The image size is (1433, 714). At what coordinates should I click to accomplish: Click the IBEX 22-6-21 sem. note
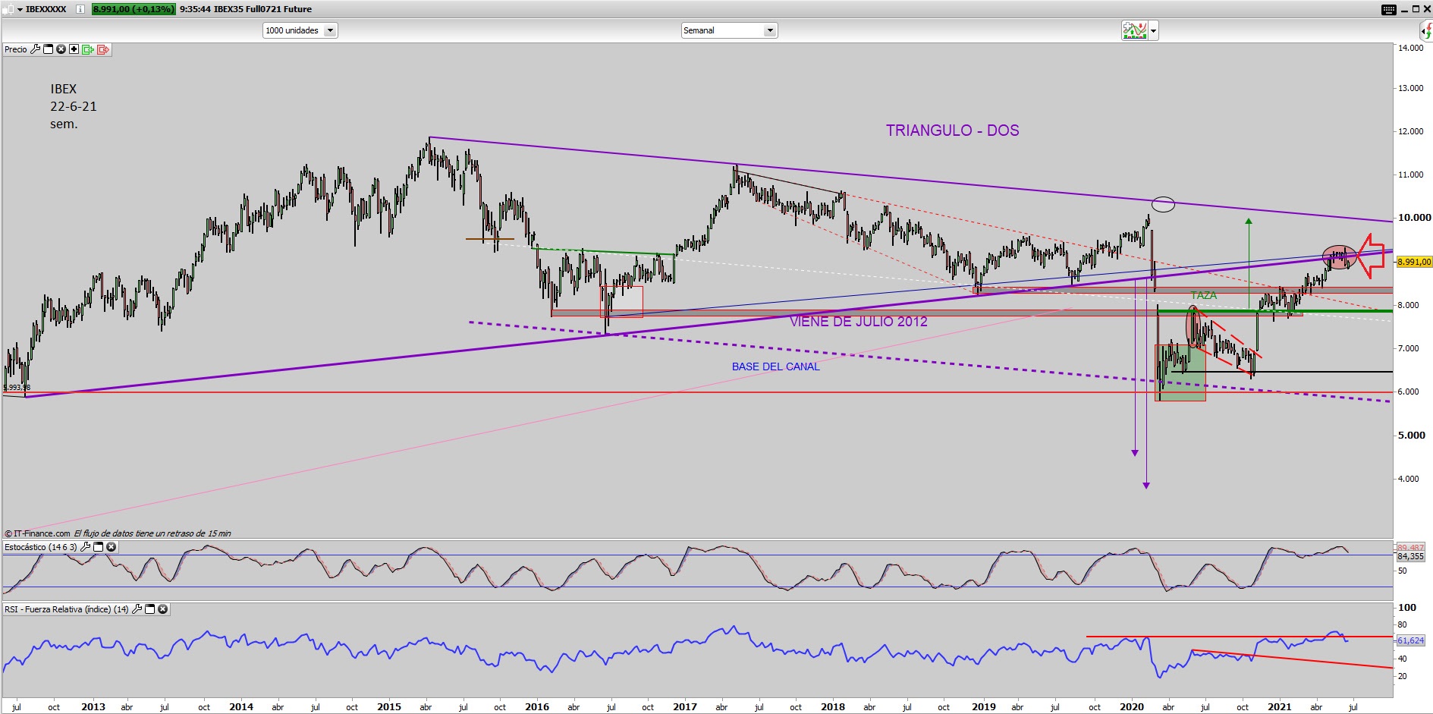[x=74, y=106]
